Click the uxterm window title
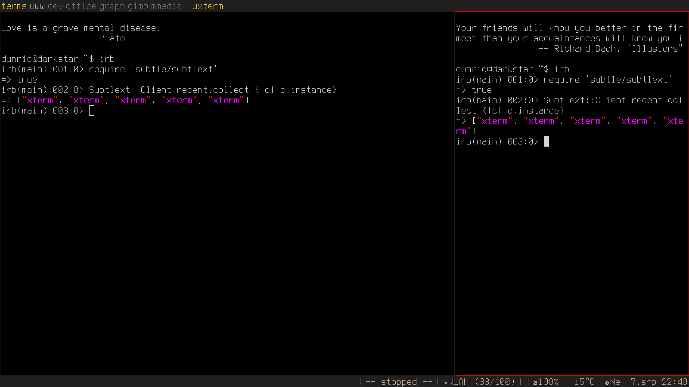Image resolution: width=689 pixels, height=387 pixels. coord(208,6)
